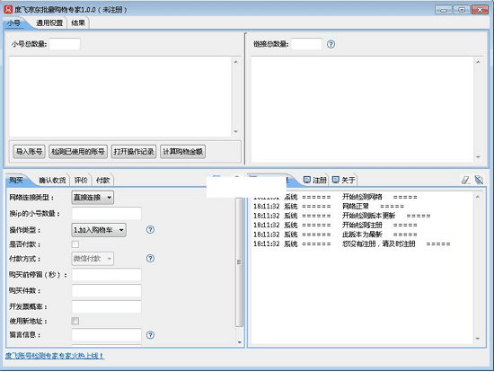The width and height of the screenshot is (494, 372).
Task: Toggle the 是否付款 checkbox
Action: (x=75, y=244)
